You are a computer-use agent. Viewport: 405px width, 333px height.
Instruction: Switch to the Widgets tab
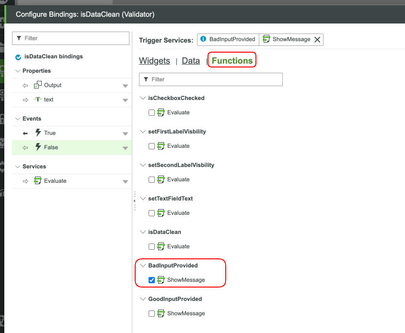[154, 61]
